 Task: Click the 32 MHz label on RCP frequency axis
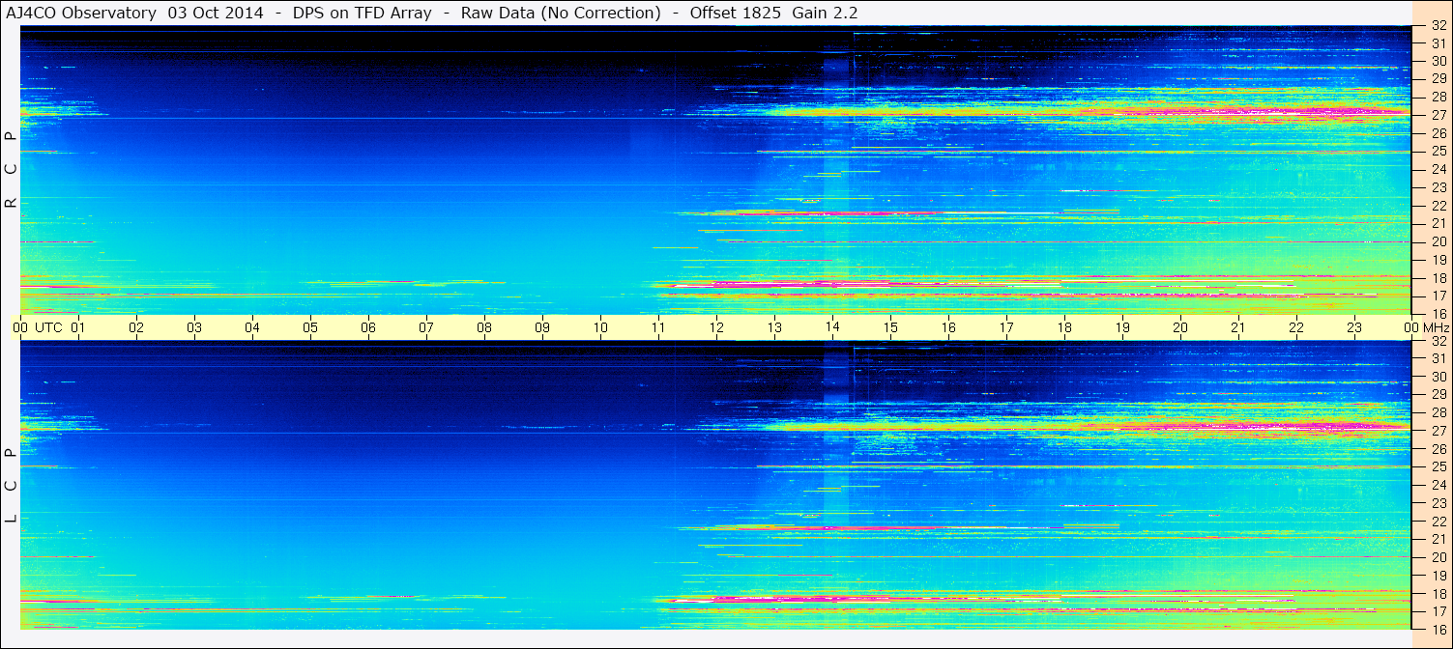point(1438,26)
